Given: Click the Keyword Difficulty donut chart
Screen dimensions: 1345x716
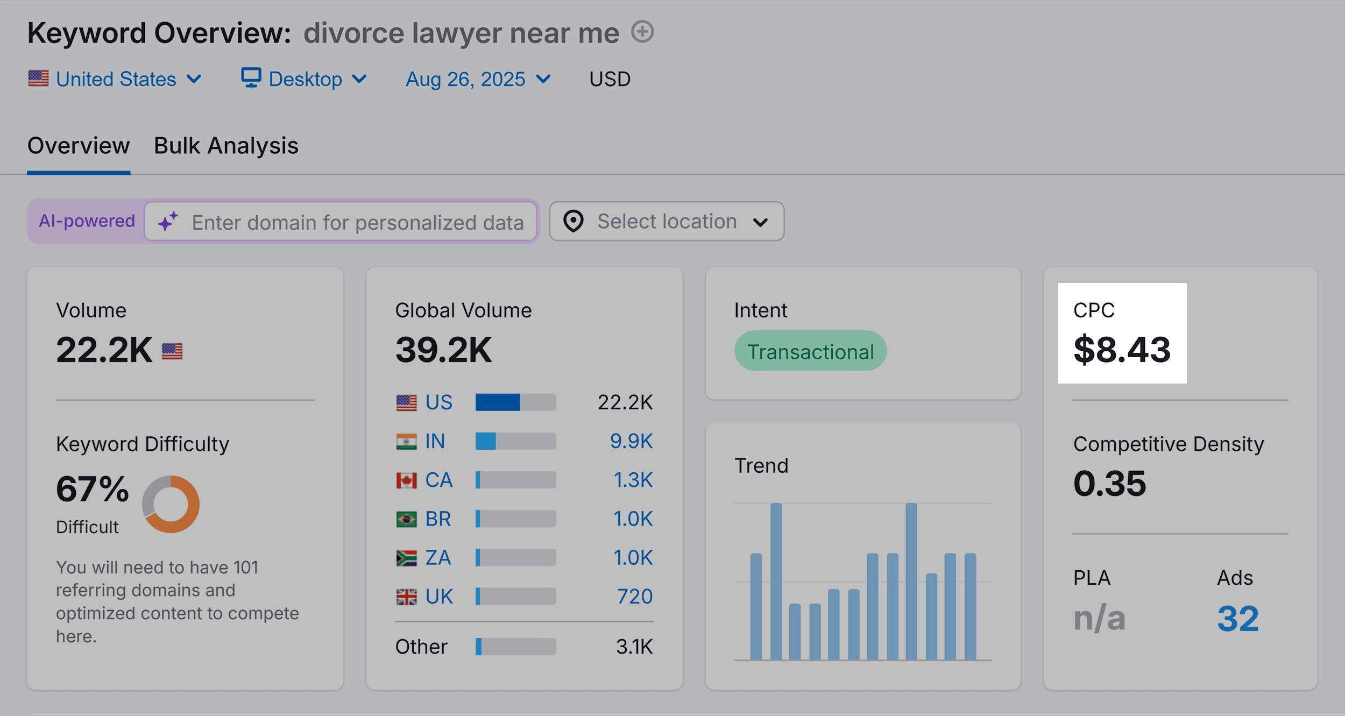Looking at the screenshot, I should point(171,504).
